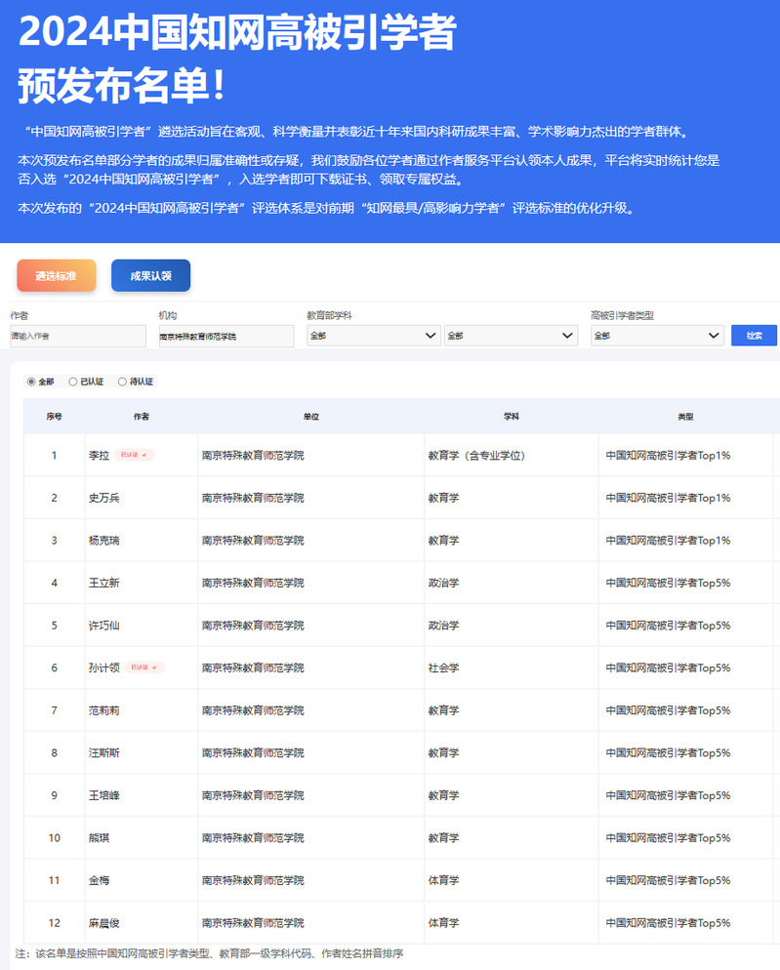Select the 全部 radio button

pos(31,382)
